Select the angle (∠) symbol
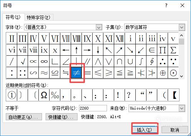This screenshot has height=136, width=191. point(66,61)
